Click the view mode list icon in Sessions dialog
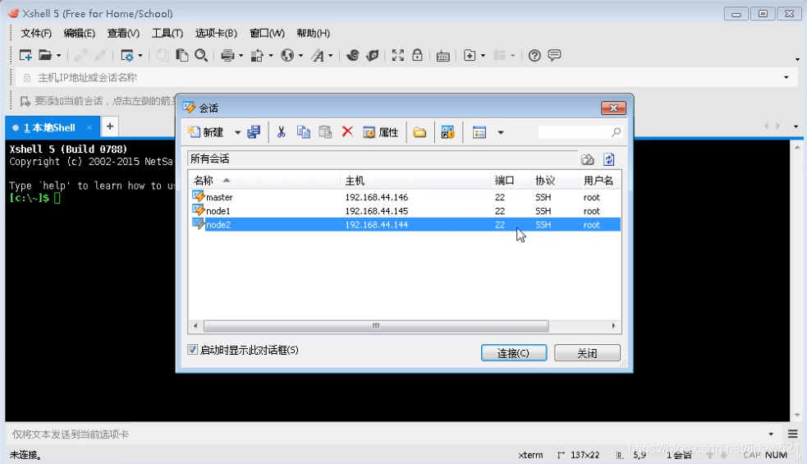 (x=479, y=132)
